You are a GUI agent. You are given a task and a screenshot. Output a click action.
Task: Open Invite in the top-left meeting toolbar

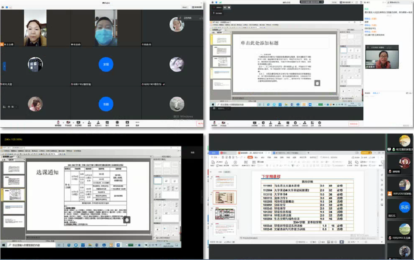tap(89, 123)
